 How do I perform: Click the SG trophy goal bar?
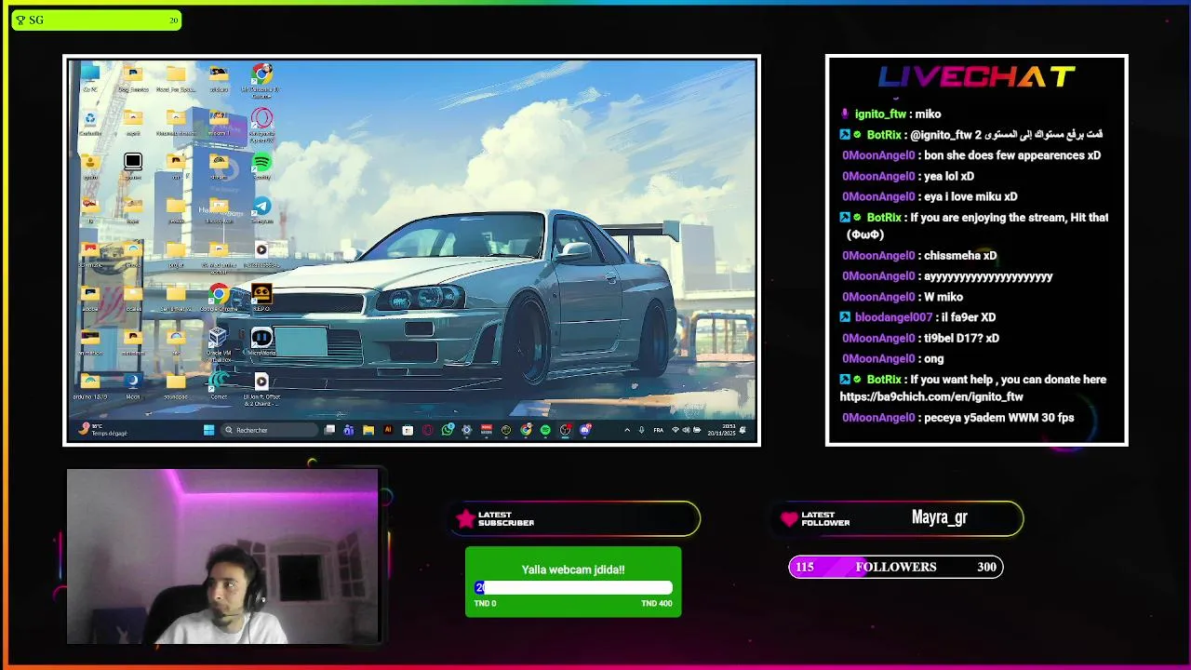(96, 20)
